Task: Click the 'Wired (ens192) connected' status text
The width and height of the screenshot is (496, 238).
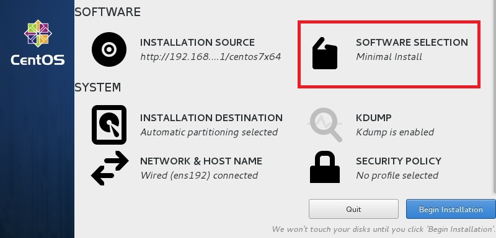Action: pos(199,176)
